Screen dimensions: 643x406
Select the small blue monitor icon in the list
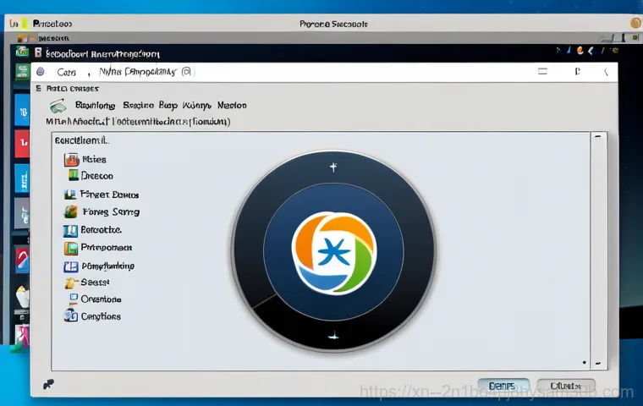(74, 298)
